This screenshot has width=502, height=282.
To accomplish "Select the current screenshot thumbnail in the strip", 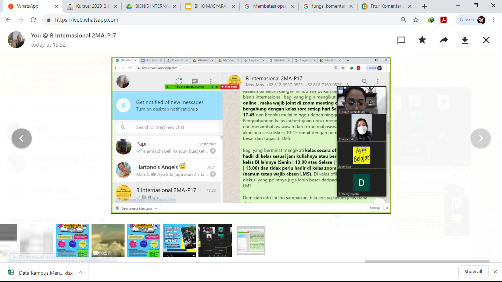I will [x=251, y=241].
